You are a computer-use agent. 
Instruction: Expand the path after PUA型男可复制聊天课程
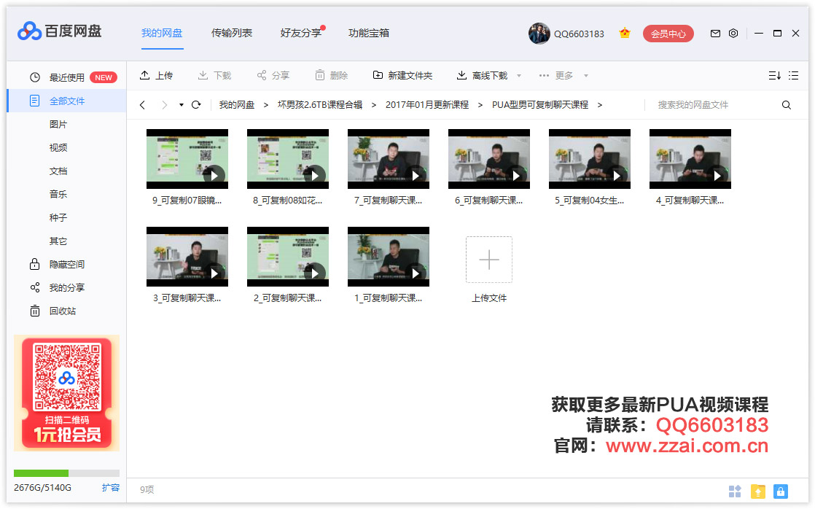tap(600, 105)
